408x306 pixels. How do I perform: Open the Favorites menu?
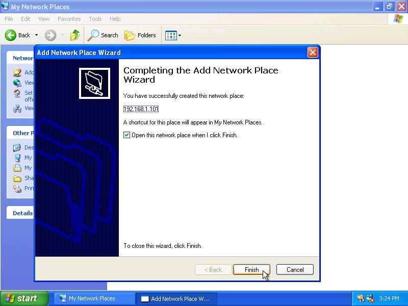tap(69, 19)
